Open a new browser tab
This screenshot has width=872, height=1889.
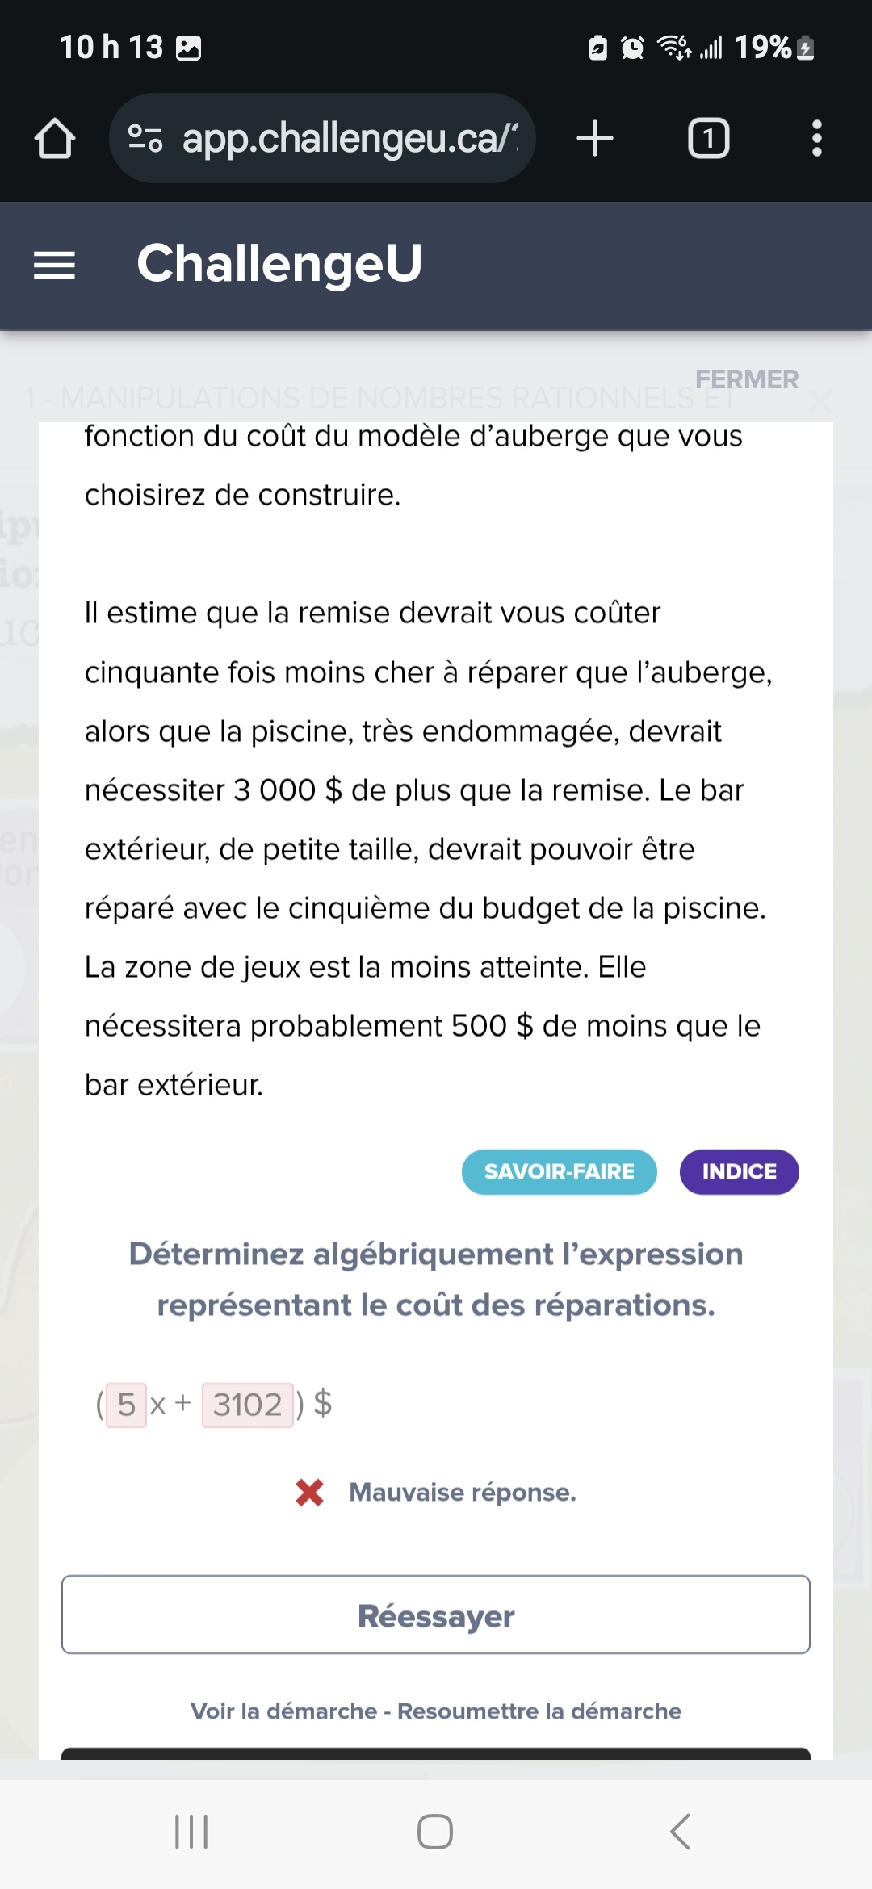click(x=595, y=138)
